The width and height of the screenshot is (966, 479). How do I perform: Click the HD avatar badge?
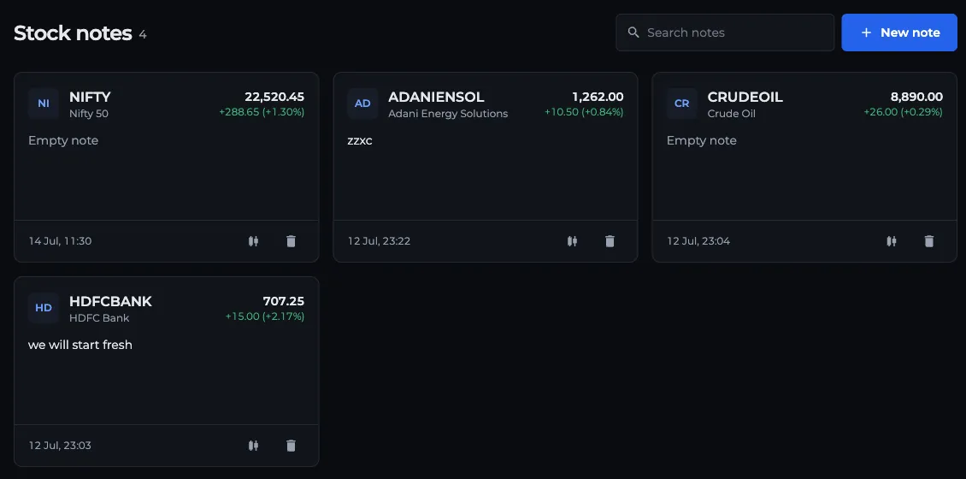click(x=44, y=308)
